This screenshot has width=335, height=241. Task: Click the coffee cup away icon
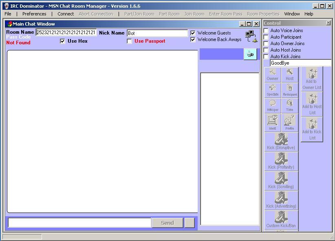[x=250, y=54]
